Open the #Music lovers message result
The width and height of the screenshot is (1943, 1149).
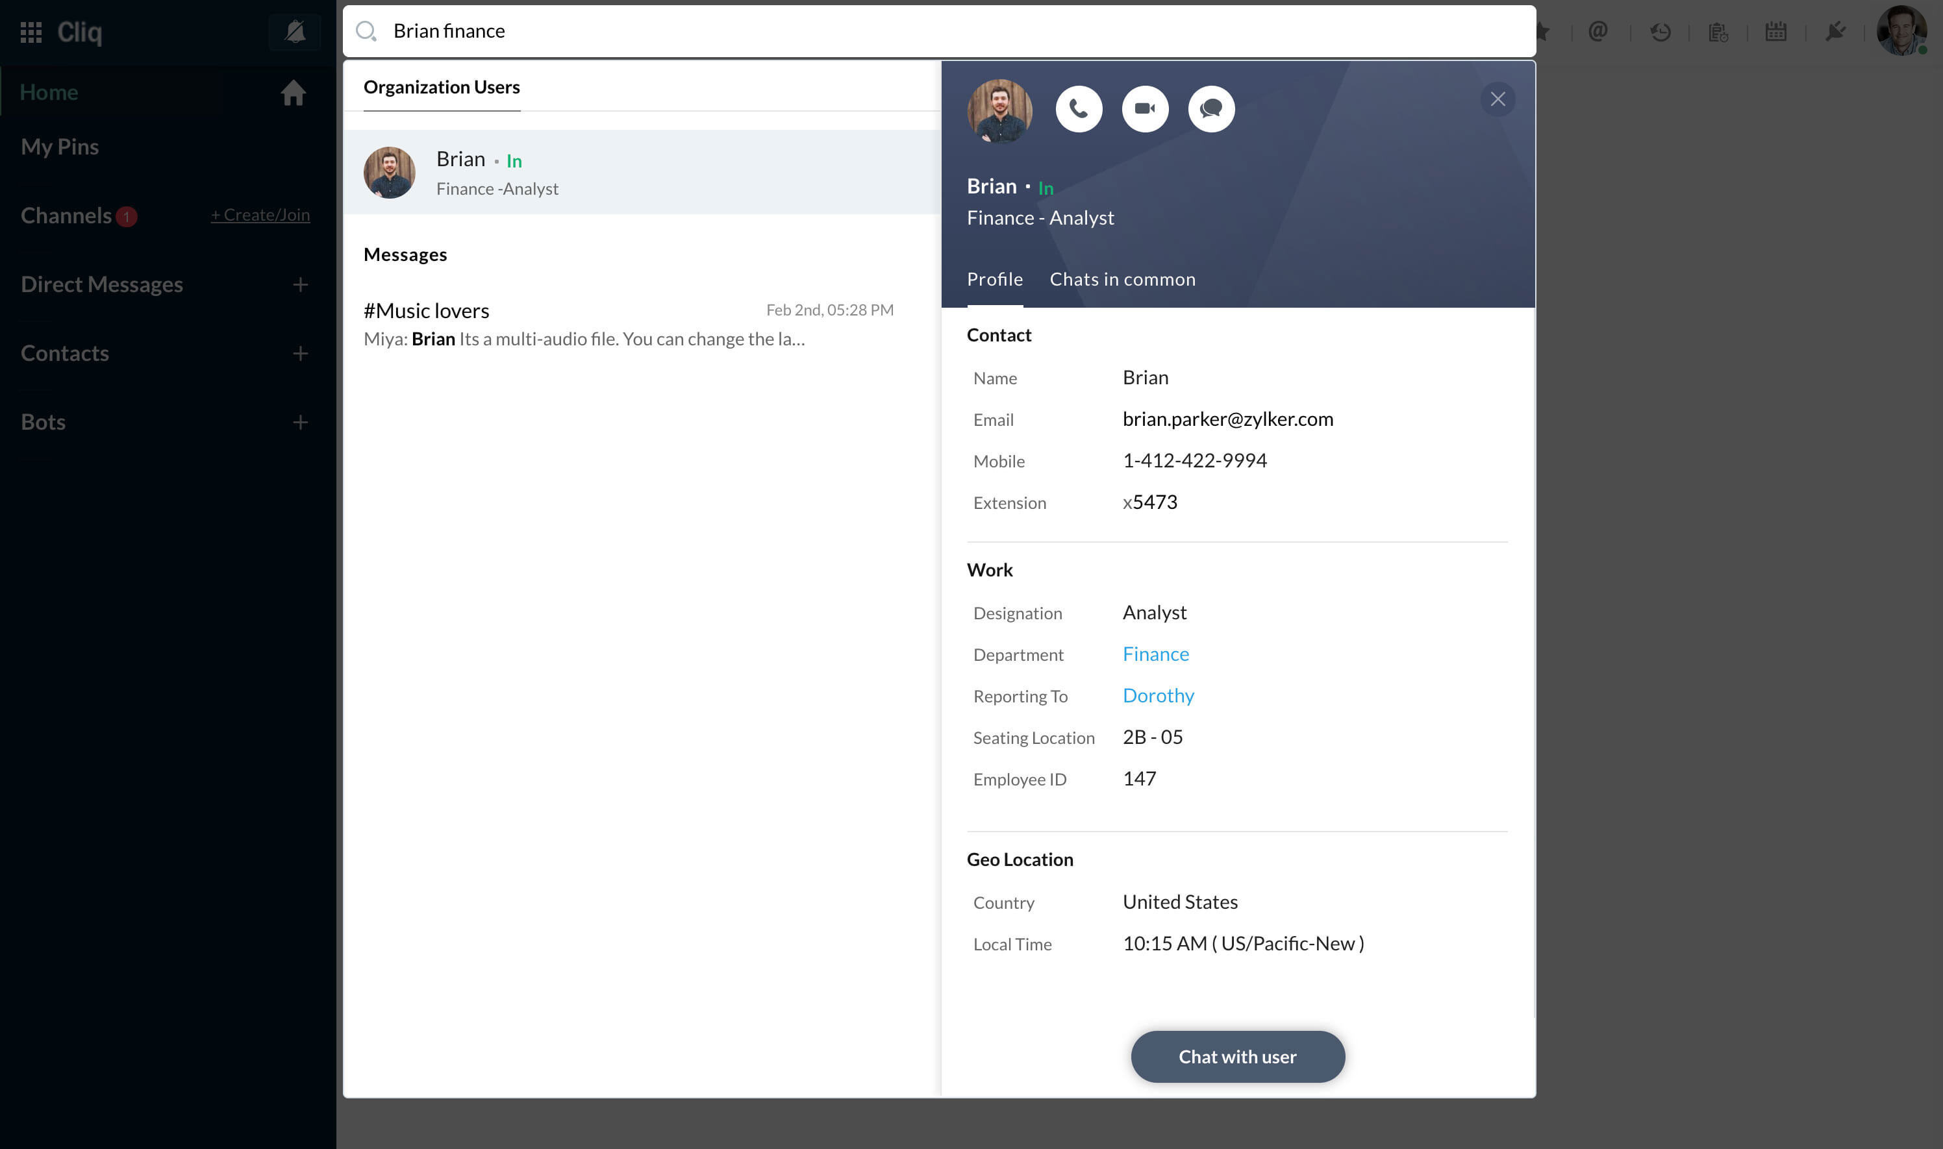629,325
